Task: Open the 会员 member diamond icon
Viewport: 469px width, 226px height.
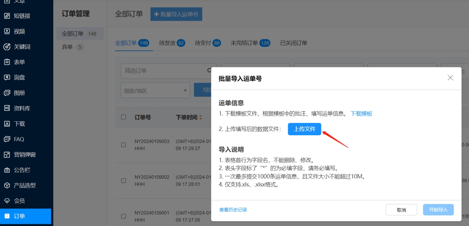Action: click(x=7, y=201)
